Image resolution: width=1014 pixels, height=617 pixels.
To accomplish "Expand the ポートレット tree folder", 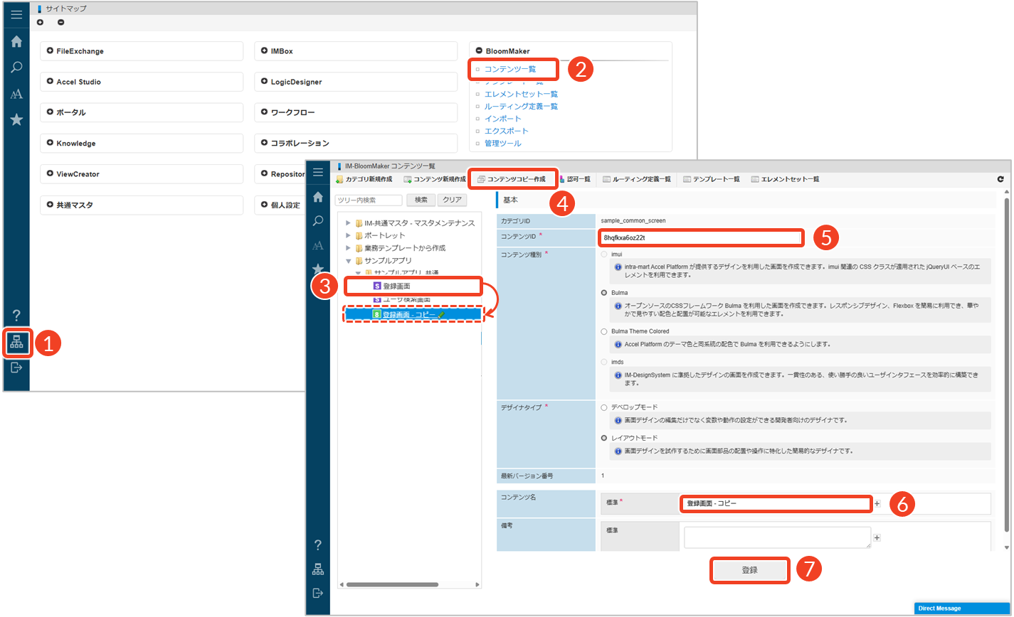I will 349,235.
